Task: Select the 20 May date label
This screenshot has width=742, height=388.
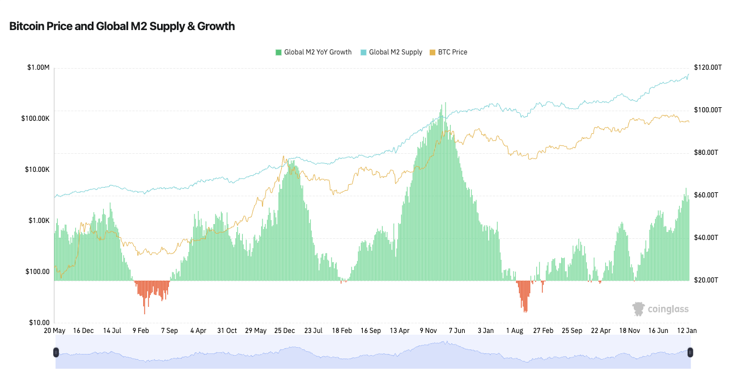Action: (x=54, y=330)
